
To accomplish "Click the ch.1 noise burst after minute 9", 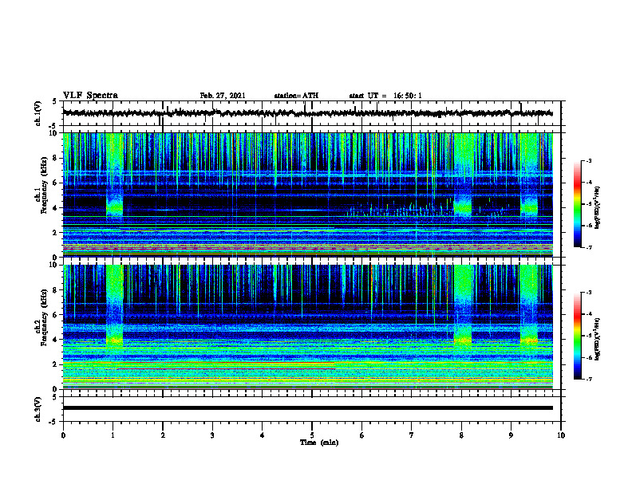I will pos(529,175).
